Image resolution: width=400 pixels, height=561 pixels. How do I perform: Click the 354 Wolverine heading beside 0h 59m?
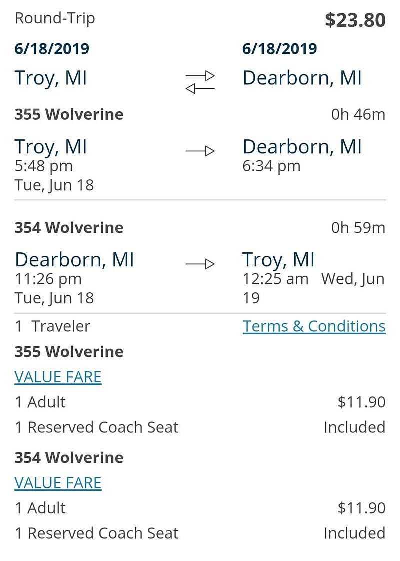[69, 228]
